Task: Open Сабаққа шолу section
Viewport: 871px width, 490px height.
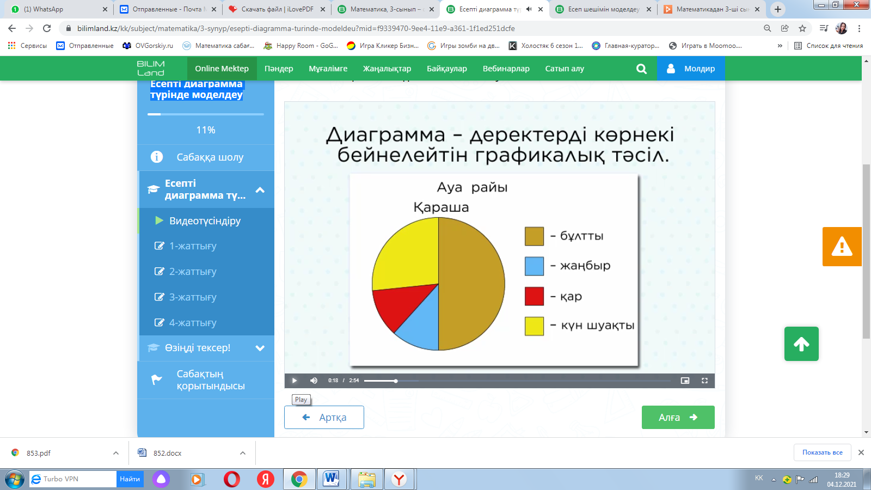Action: [x=206, y=157]
